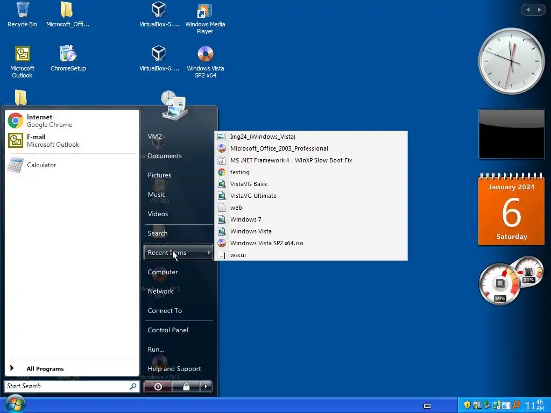Click the analog clock sidebar gadget
The height and width of the screenshot is (413, 551).
511,61
